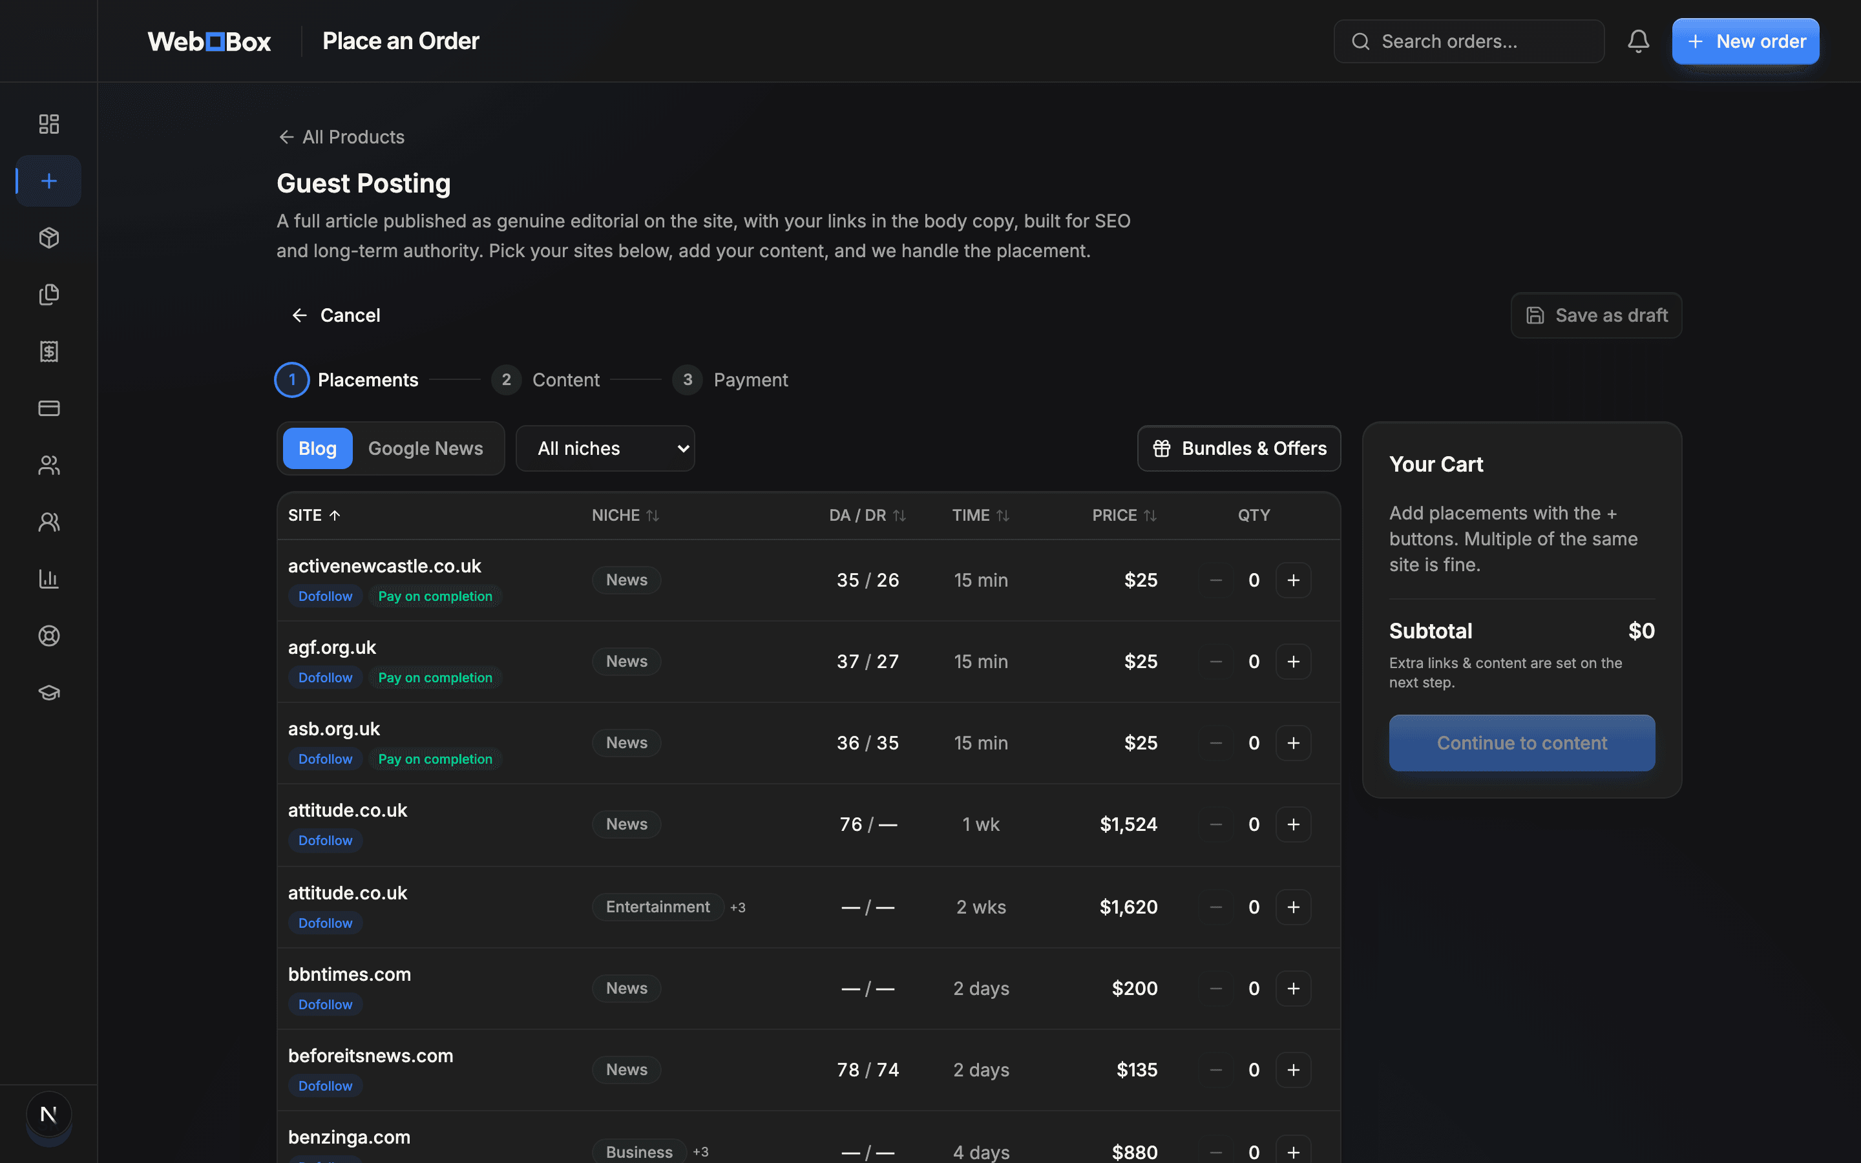Sort table by Niche column
The width and height of the screenshot is (1861, 1163).
point(626,516)
